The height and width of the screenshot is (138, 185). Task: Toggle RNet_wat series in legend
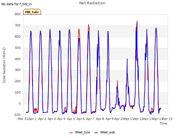coord(105,132)
